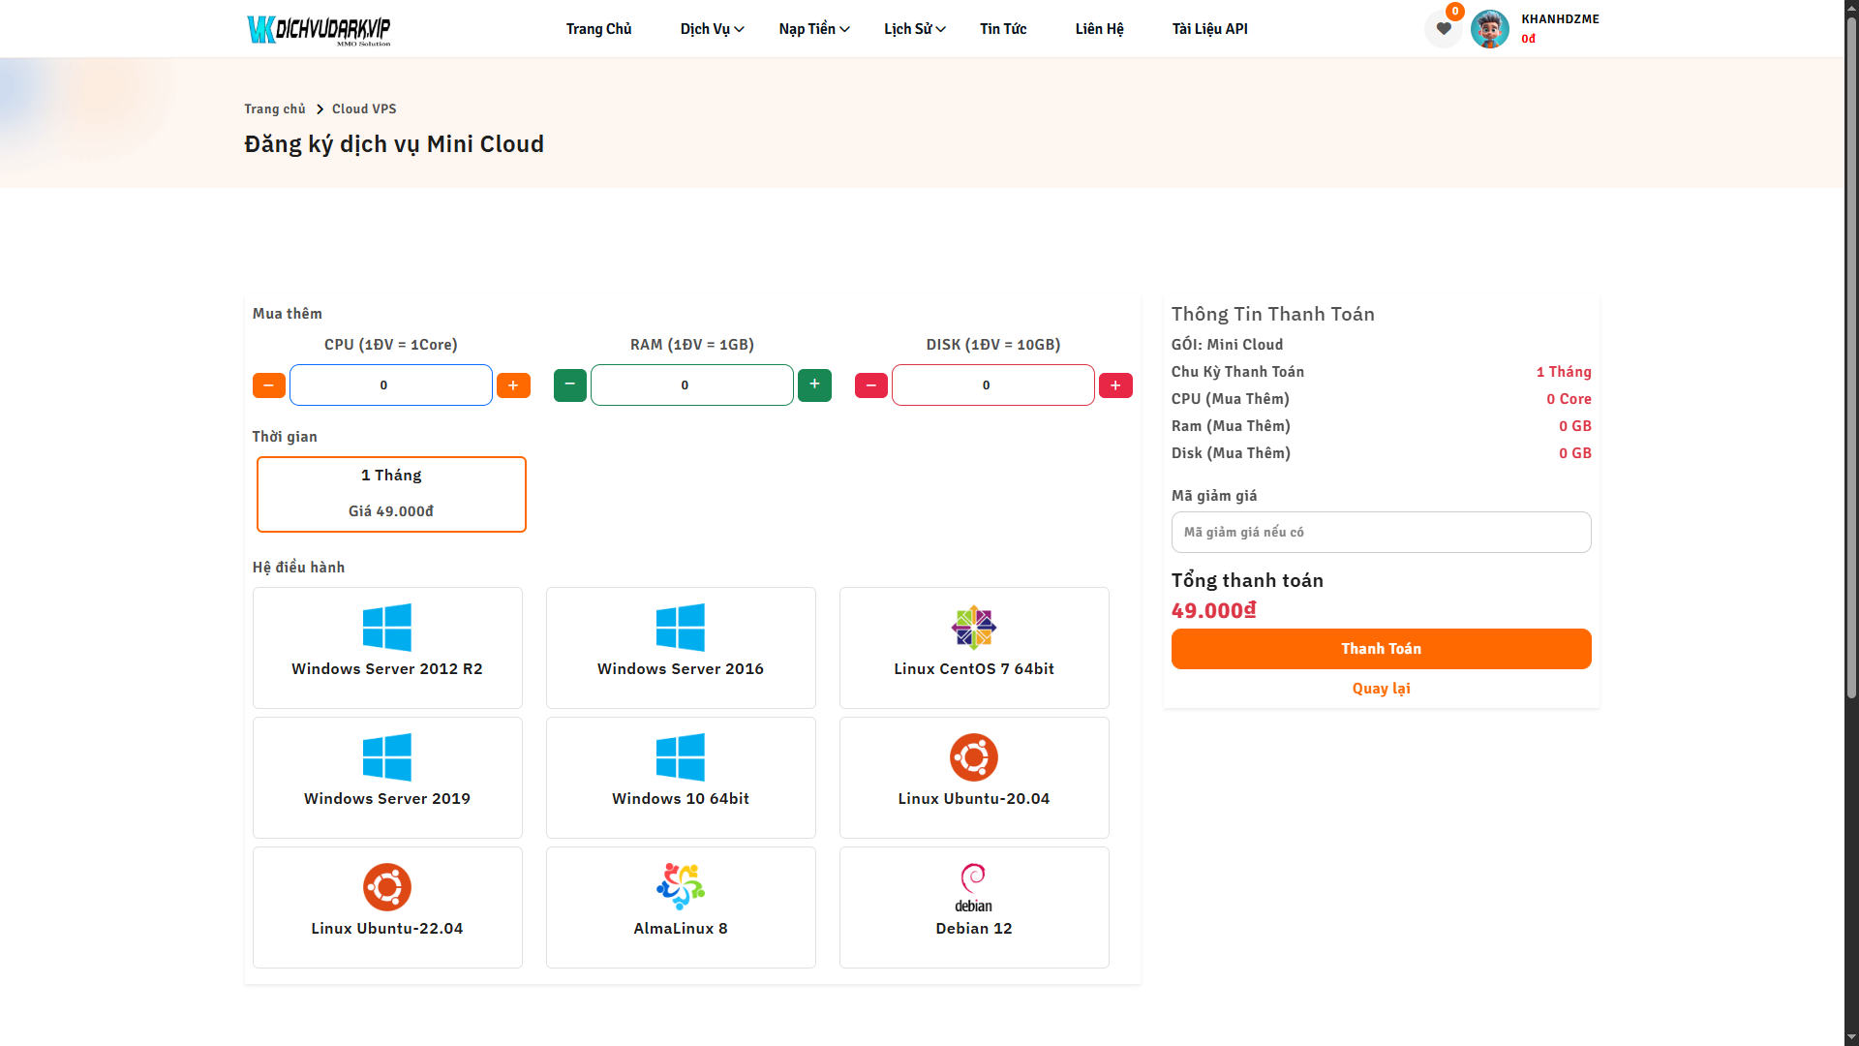
Task: Go to Tin Tức page
Action: pyautogui.click(x=1003, y=29)
